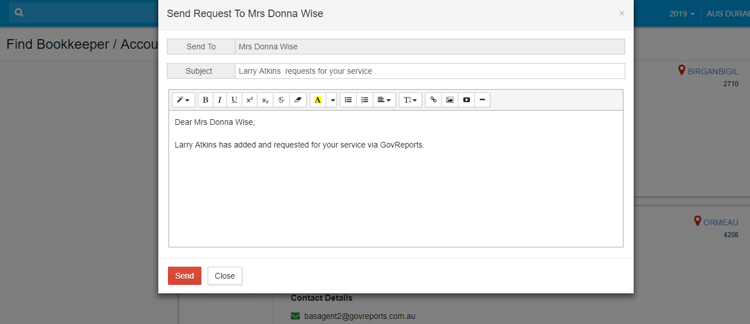This screenshot has height=324, width=750.
Task: Insert a video
Action: coord(466,100)
